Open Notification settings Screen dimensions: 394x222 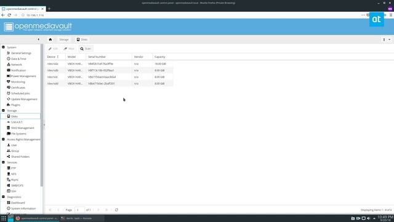pos(18,70)
